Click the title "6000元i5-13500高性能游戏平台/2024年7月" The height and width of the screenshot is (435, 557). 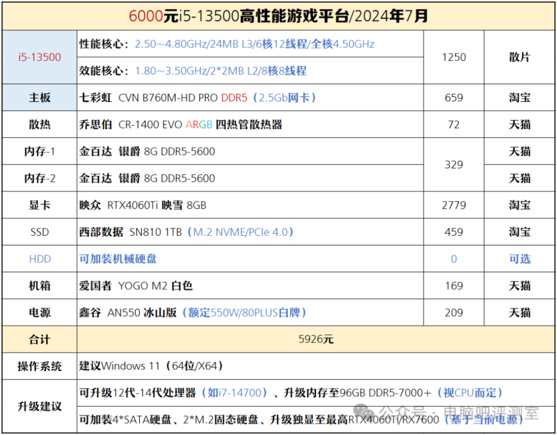[x=278, y=16]
